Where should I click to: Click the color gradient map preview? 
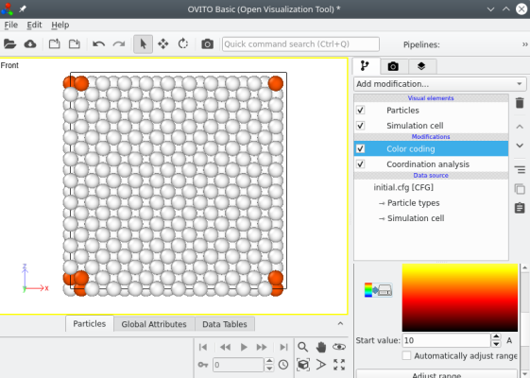(x=460, y=298)
